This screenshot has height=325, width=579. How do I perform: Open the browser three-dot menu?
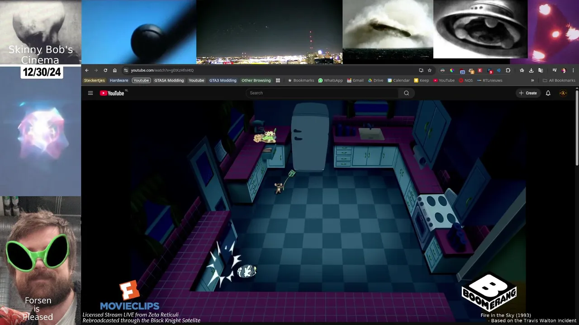(573, 70)
